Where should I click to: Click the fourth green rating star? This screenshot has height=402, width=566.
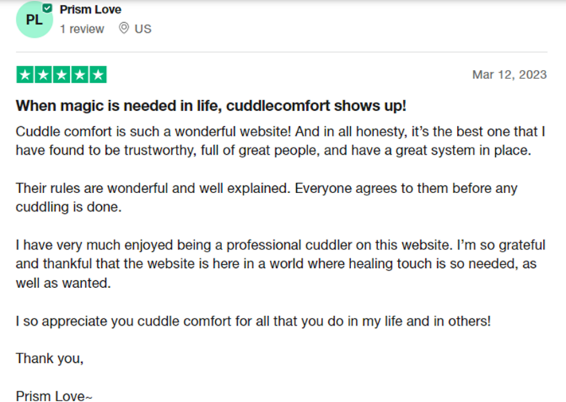click(x=80, y=75)
